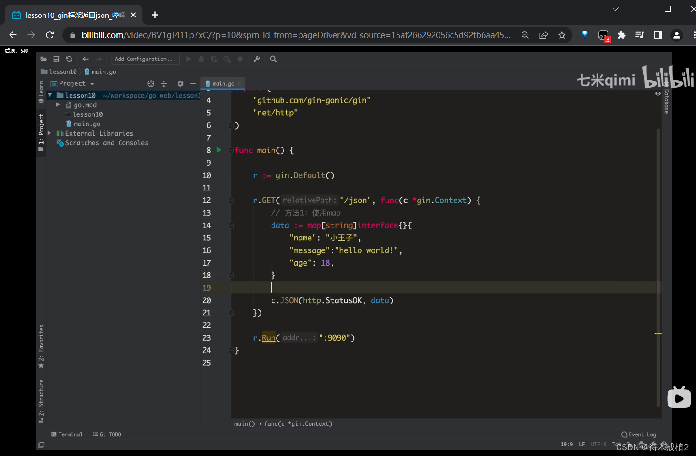Screen dimensions: 696x456
Task: Open Add Configuration selector
Action: 145,59
